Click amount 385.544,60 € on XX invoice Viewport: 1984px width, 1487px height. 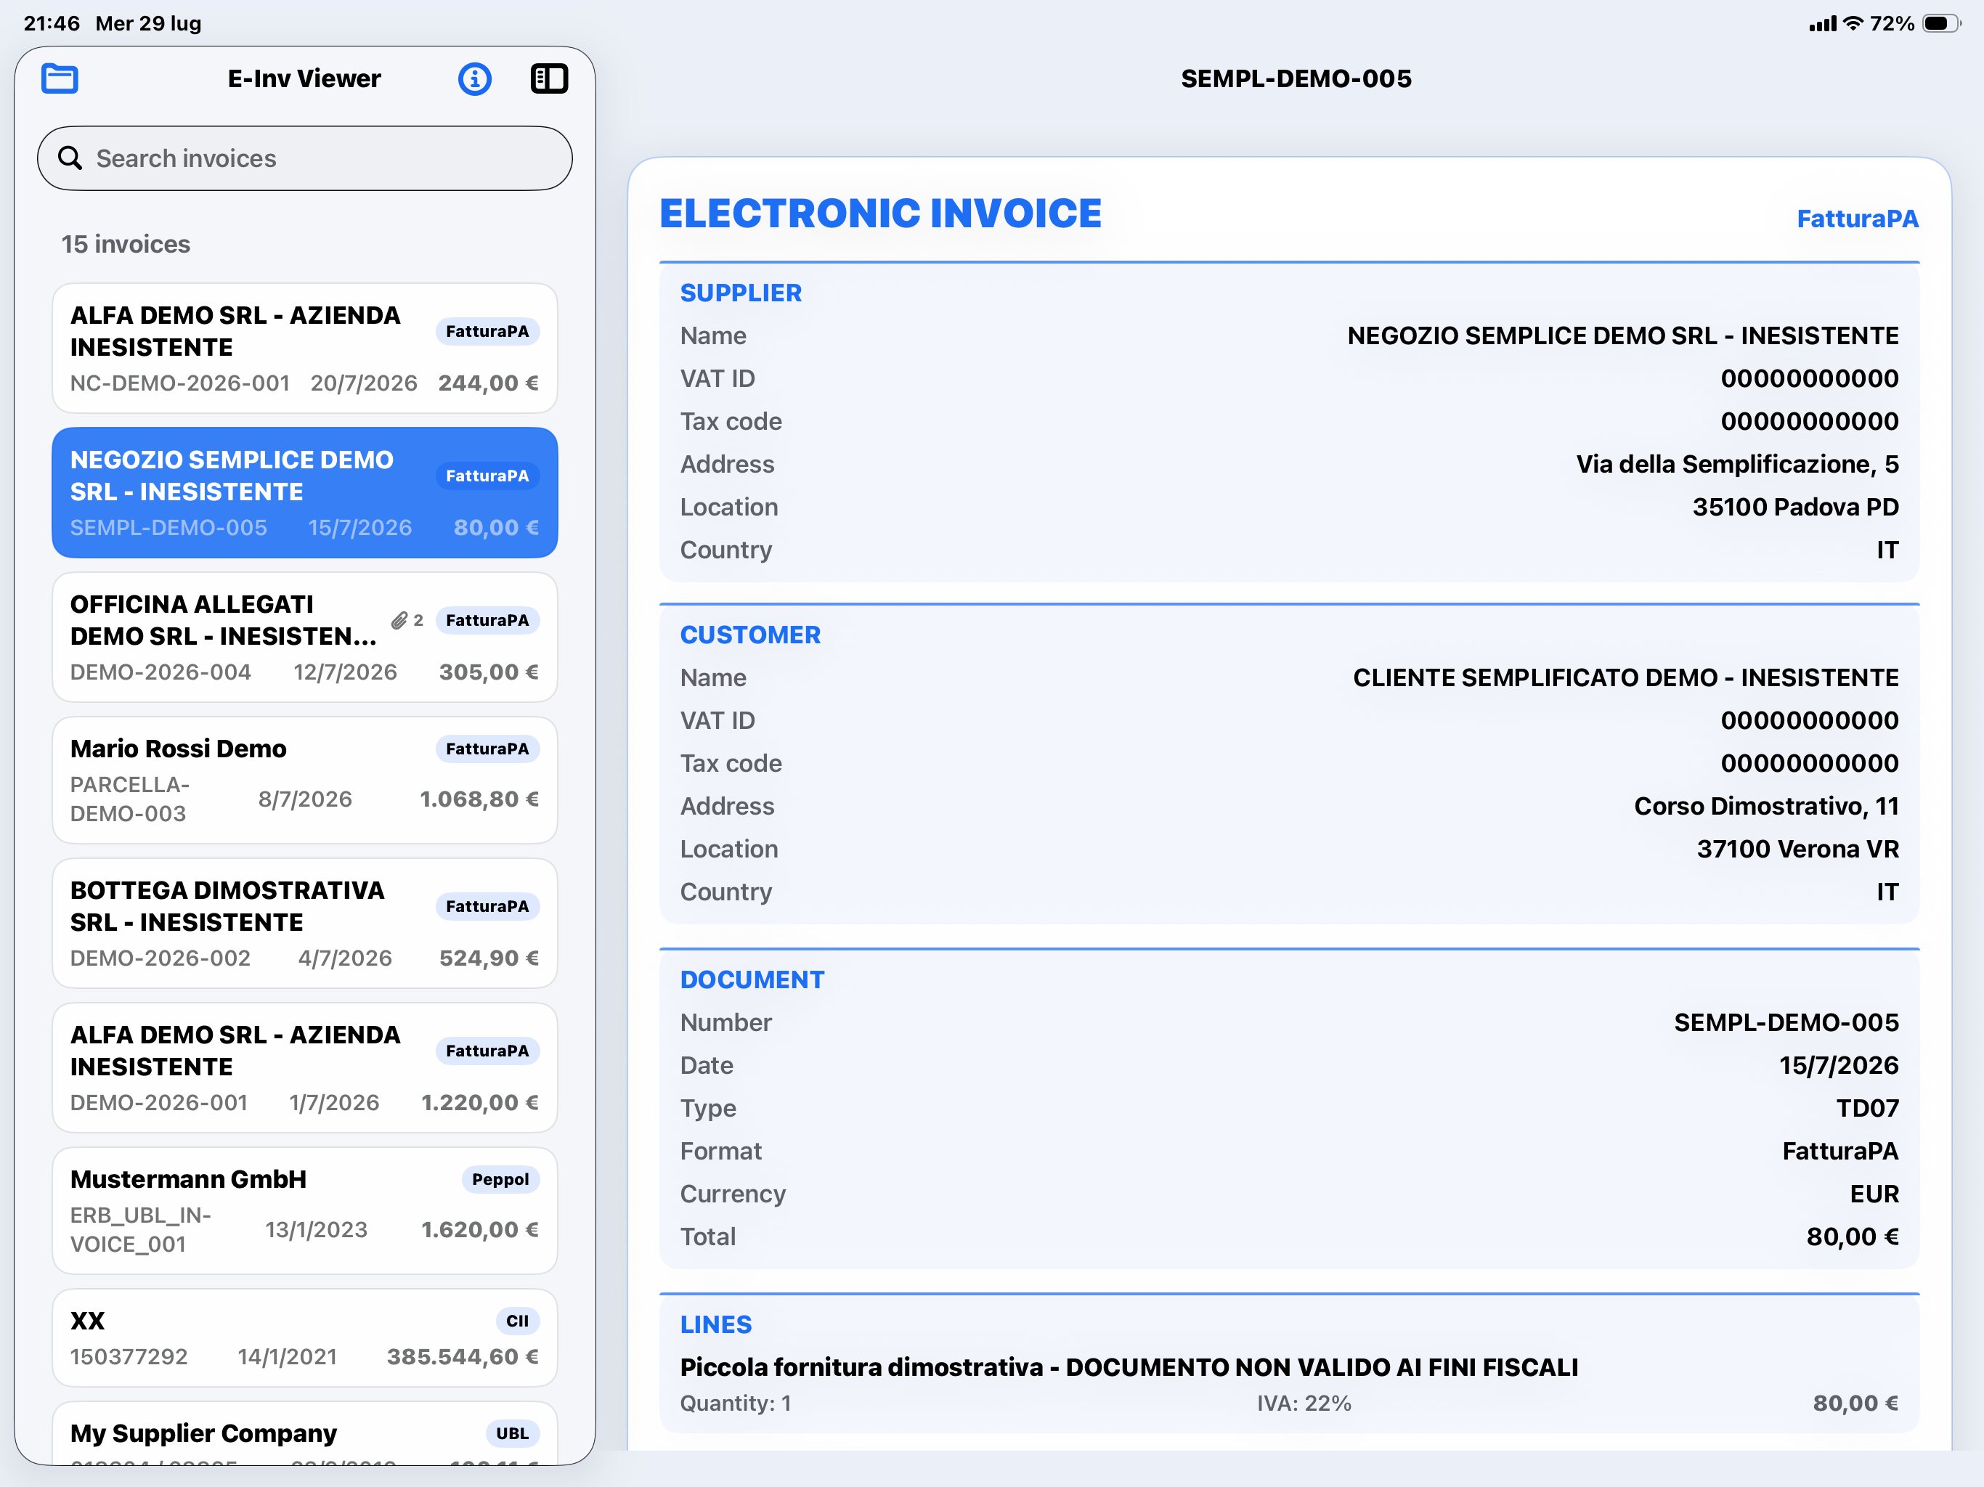(462, 1356)
